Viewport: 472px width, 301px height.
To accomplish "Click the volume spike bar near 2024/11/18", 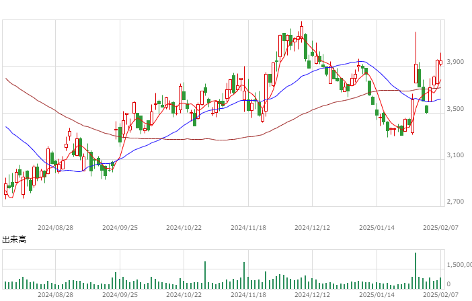I will coord(244,275).
